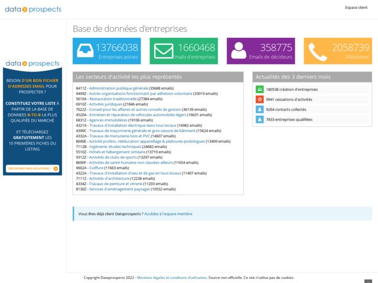Open Hôtels et hébergement similaire link
This screenshot has height=283, width=378.
click(x=117, y=152)
